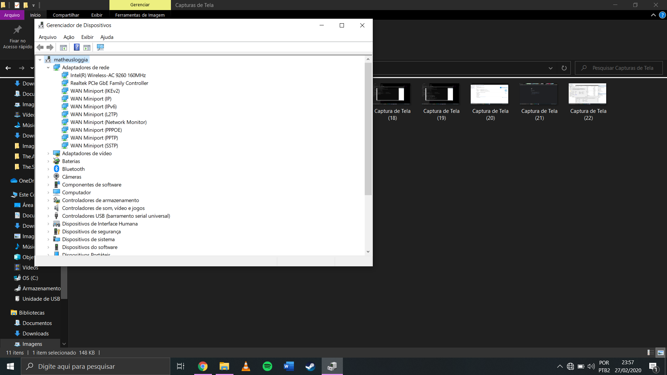The image size is (667, 375).
Task: Open VLC from the taskbar
Action: click(246, 366)
